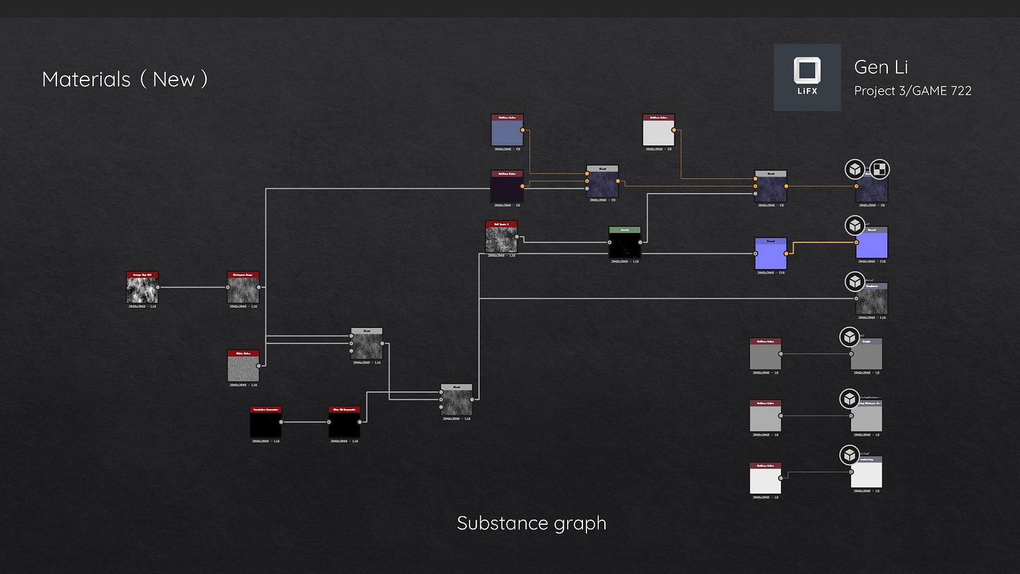Select the first purple color Blend node
Image resolution: width=1020 pixels, height=574 pixels.
602,181
